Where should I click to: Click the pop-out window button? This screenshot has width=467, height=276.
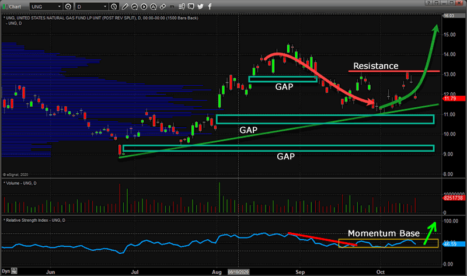(x=436, y=3)
